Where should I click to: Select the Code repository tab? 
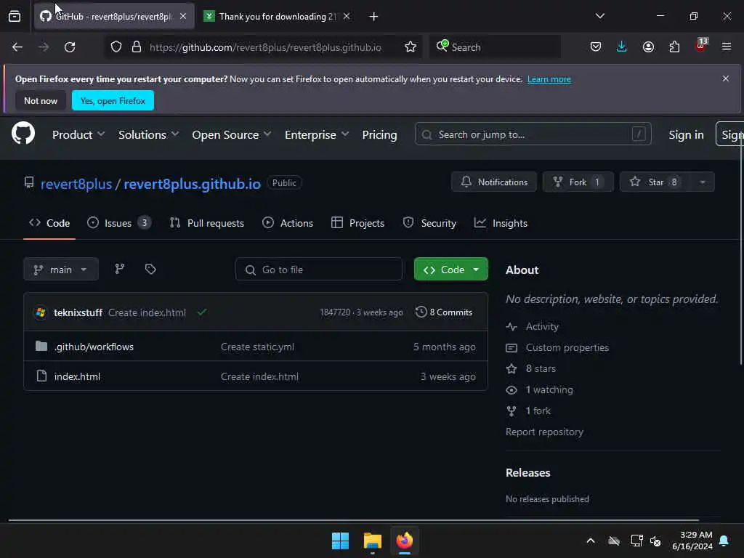tap(49, 223)
